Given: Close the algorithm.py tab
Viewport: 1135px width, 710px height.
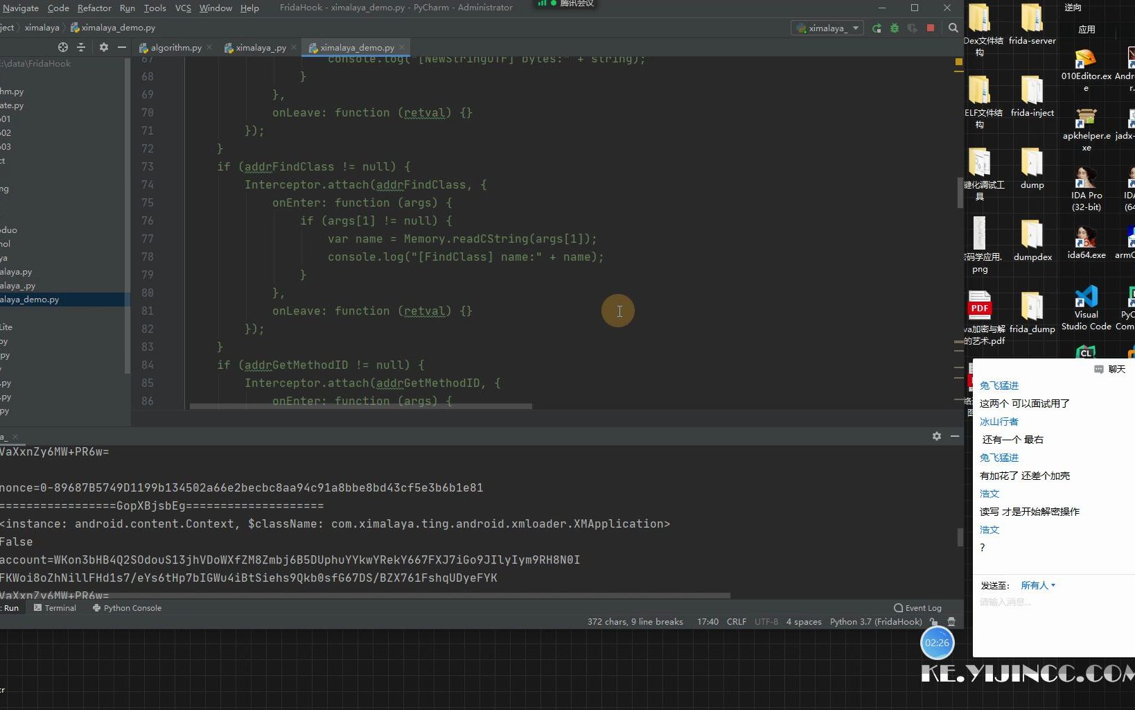Looking at the screenshot, I should [209, 47].
